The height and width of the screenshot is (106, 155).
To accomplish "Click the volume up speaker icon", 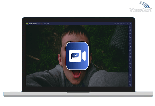I will tap(130, 30).
